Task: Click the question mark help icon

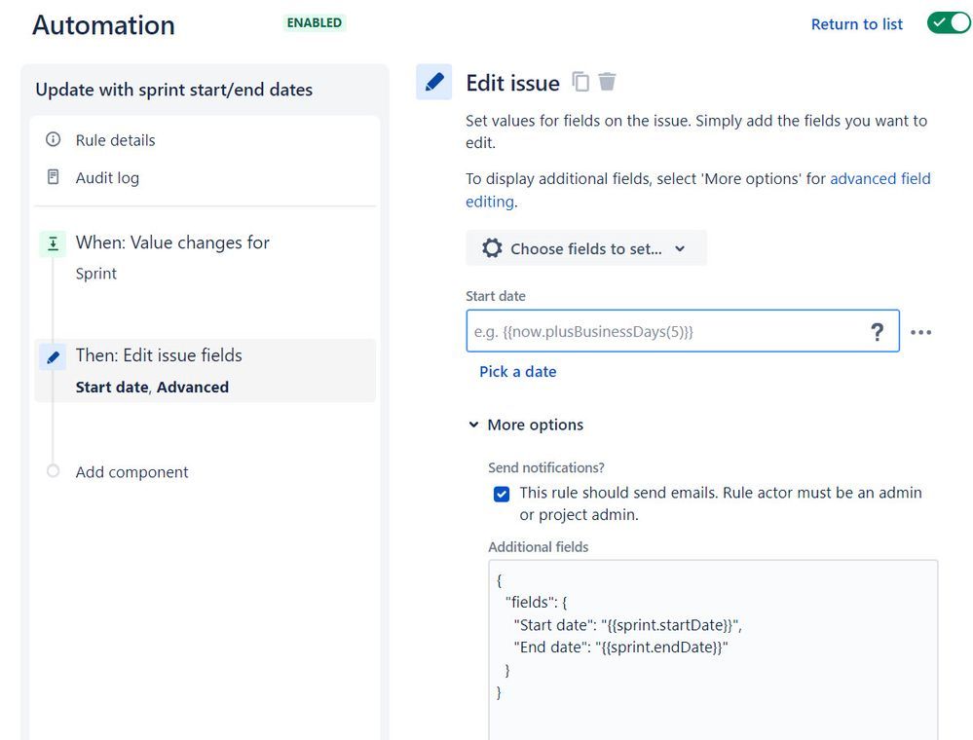Action: 877,332
